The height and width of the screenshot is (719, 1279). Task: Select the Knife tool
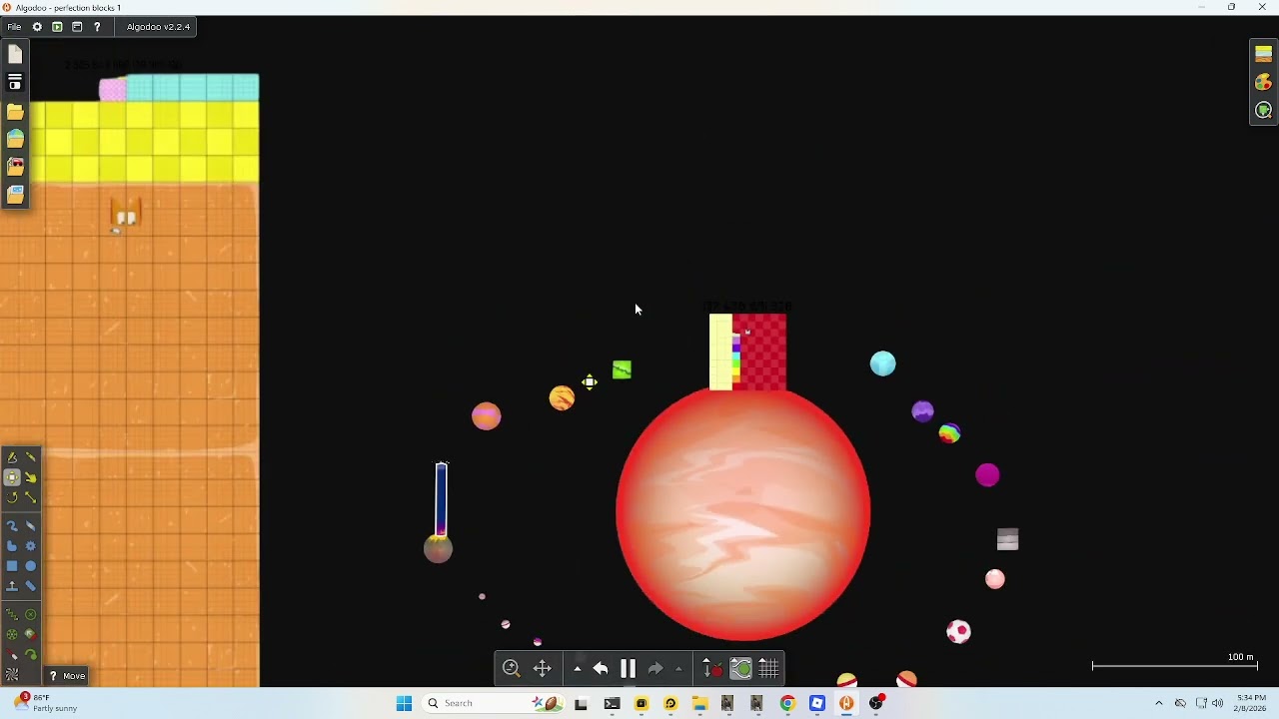click(31, 457)
